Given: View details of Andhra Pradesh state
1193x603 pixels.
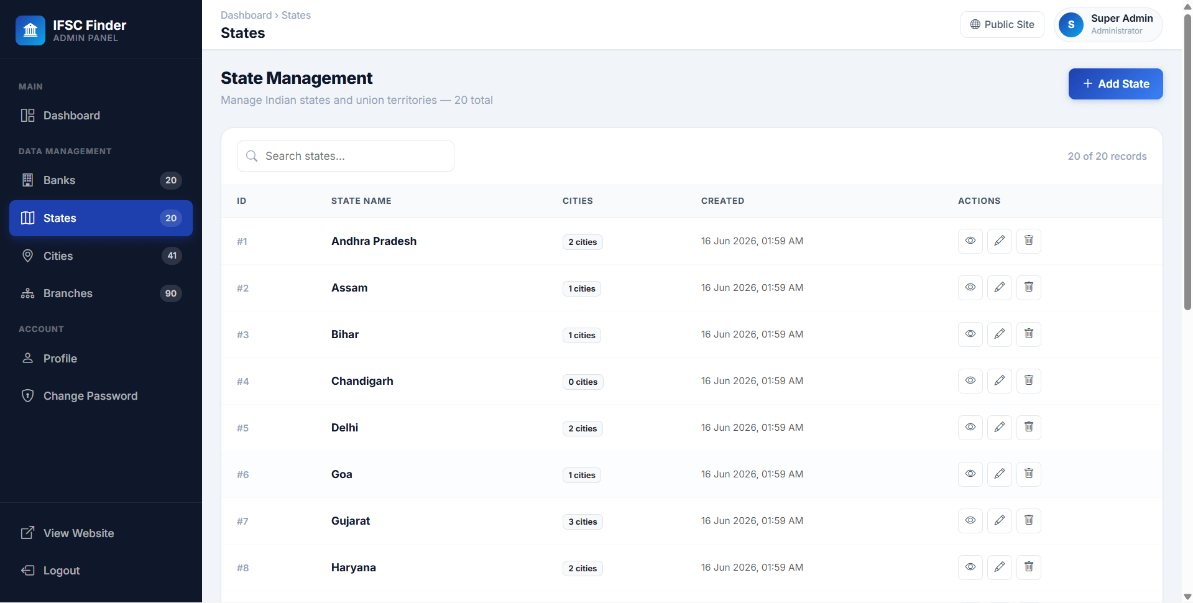Looking at the screenshot, I should (x=970, y=241).
